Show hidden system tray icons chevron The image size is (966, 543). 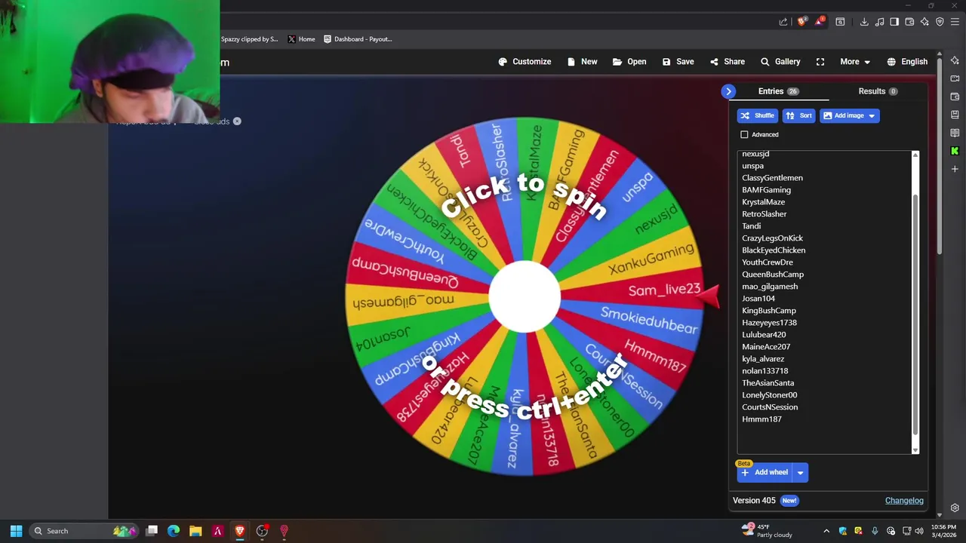tap(826, 531)
